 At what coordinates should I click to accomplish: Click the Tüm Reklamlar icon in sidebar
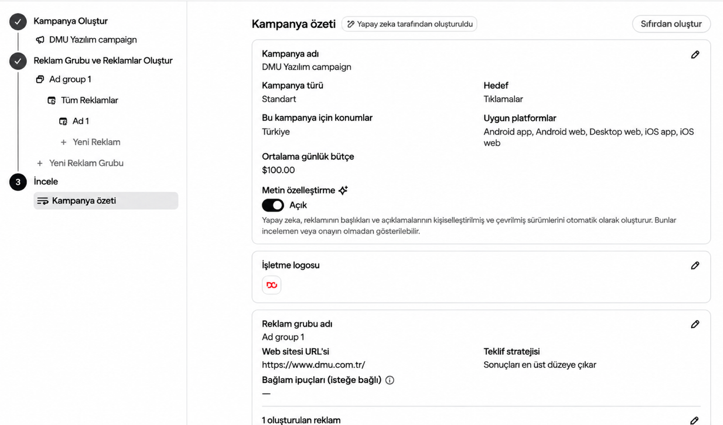(52, 100)
